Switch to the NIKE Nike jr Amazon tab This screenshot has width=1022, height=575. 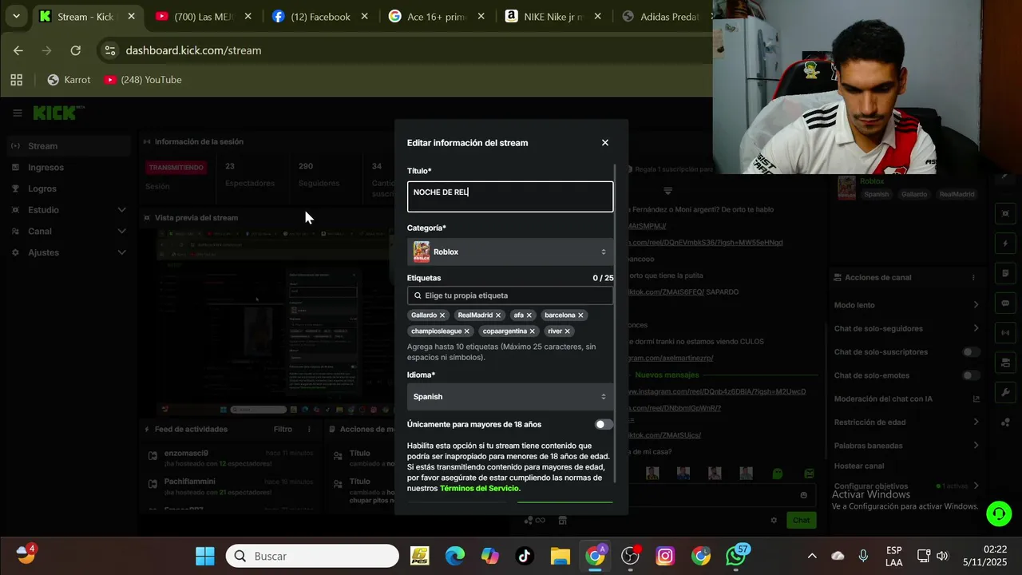tap(553, 17)
